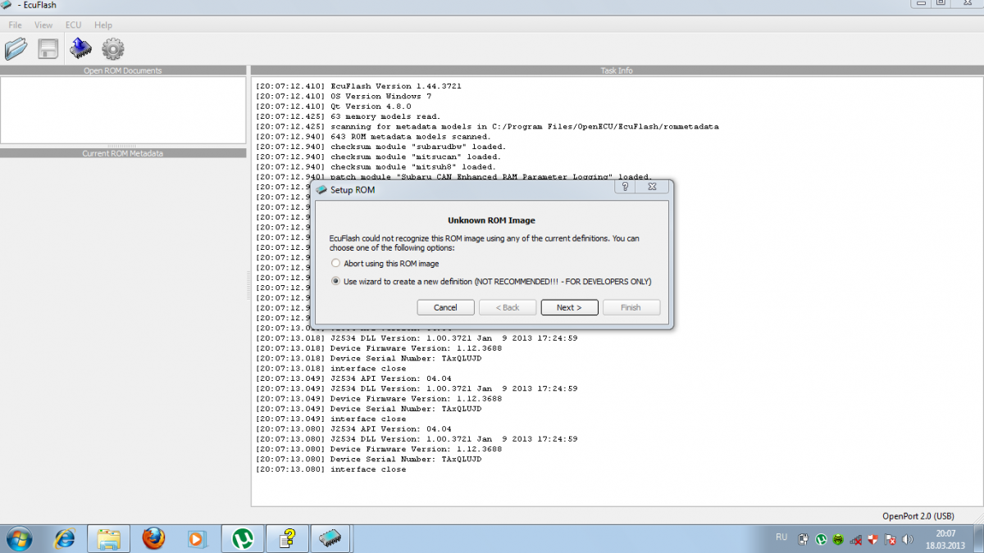Open Windows Explorer folder taskbar icon
This screenshot has width=984, height=553.
click(109, 538)
